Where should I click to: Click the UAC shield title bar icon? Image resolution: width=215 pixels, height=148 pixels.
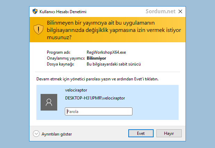tap(35, 11)
